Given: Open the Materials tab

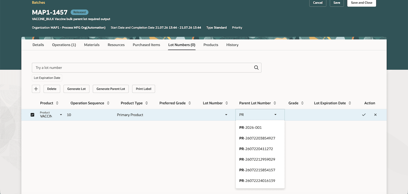Looking at the screenshot, I should pyautogui.click(x=92, y=45).
